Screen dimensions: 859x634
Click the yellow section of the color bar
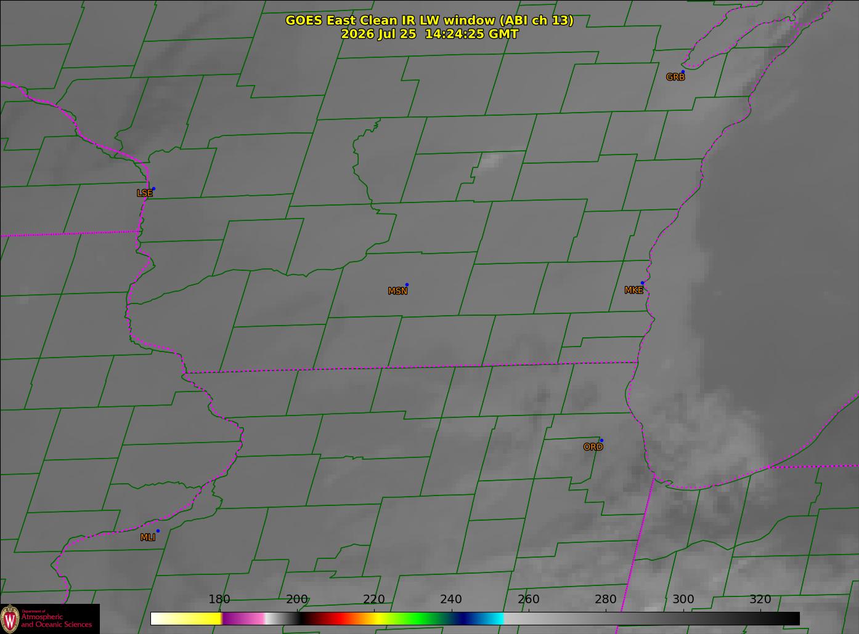point(186,618)
